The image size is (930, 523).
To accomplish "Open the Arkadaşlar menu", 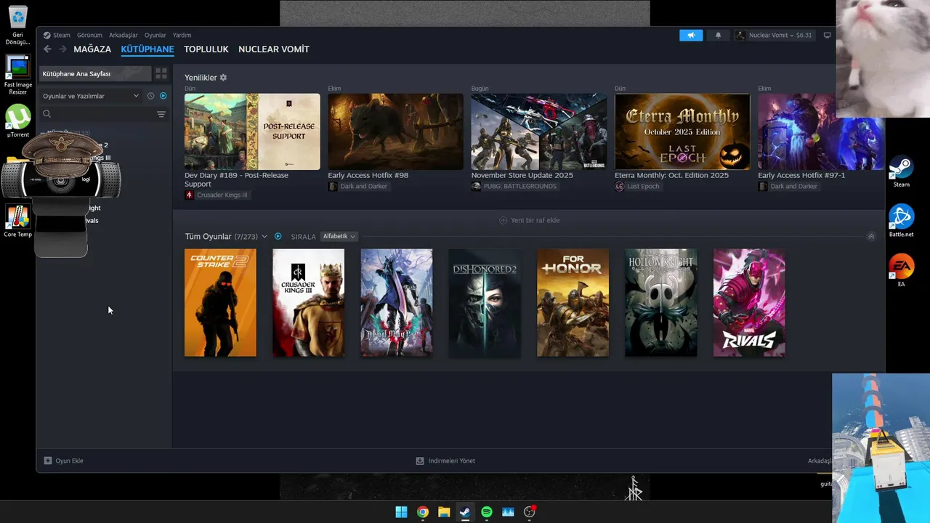I will [124, 35].
